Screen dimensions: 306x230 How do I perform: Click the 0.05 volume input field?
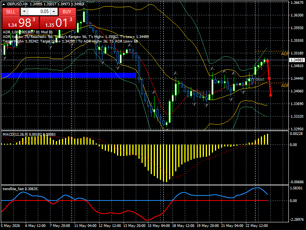pos(39,11)
